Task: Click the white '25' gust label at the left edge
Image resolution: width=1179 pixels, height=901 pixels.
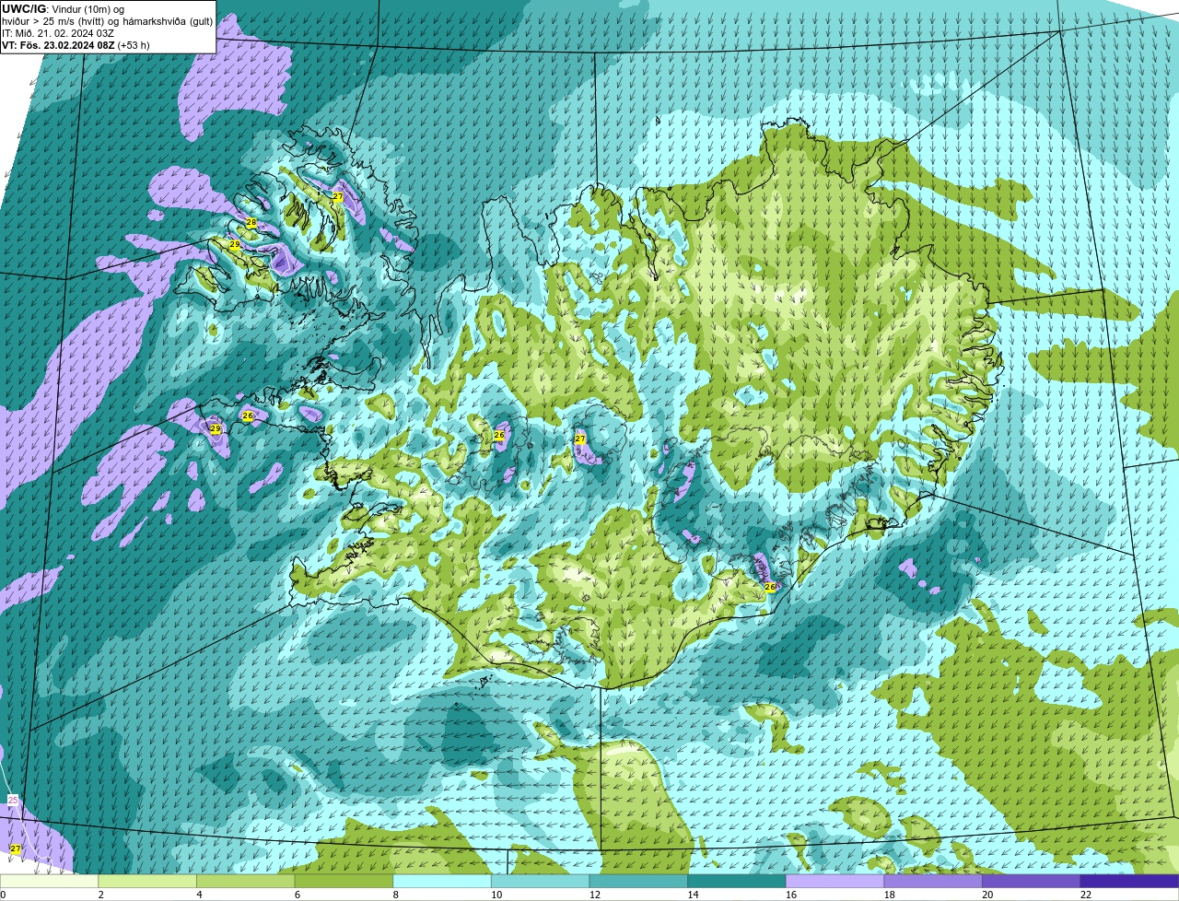Action: (13, 800)
